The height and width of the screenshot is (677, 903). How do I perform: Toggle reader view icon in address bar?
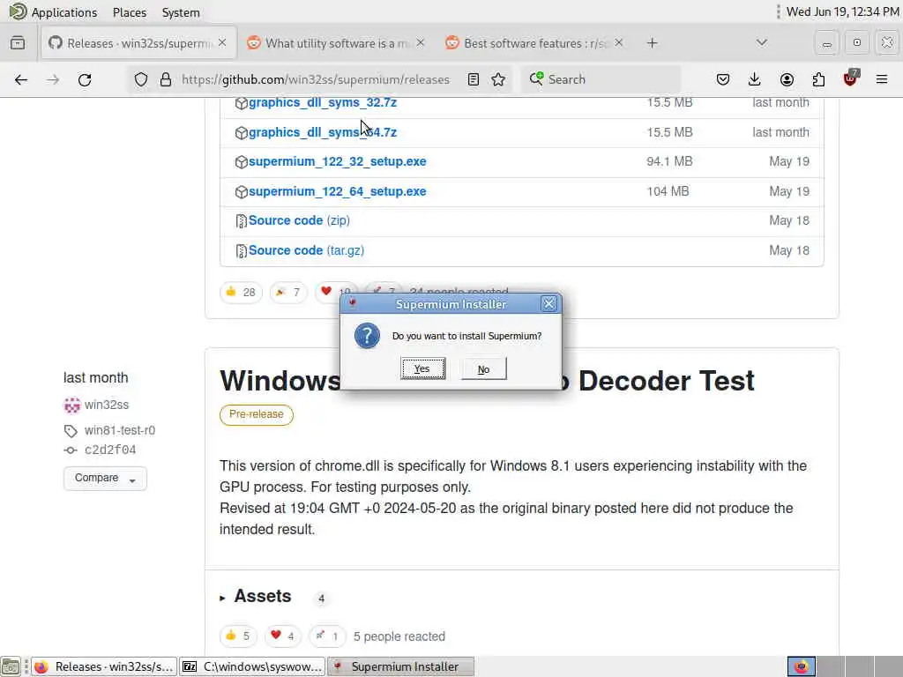pyautogui.click(x=473, y=79)
